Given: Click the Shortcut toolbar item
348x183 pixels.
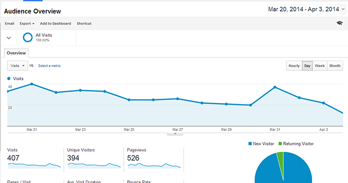Looking at the screenshot, I should point(84,23).
